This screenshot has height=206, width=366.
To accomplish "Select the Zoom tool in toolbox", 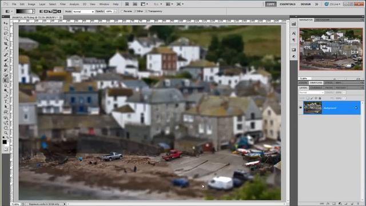I will point(6,133).
